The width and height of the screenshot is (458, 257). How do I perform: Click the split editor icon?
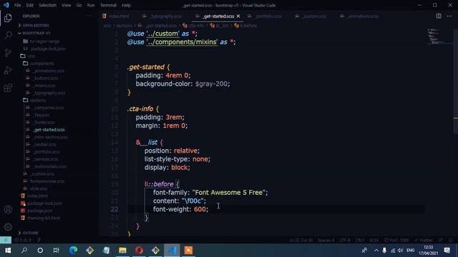tap(439, 16)
